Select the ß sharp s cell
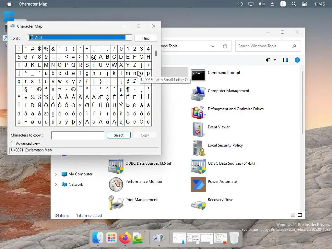The image size is (332, 249). click(135, 105)
